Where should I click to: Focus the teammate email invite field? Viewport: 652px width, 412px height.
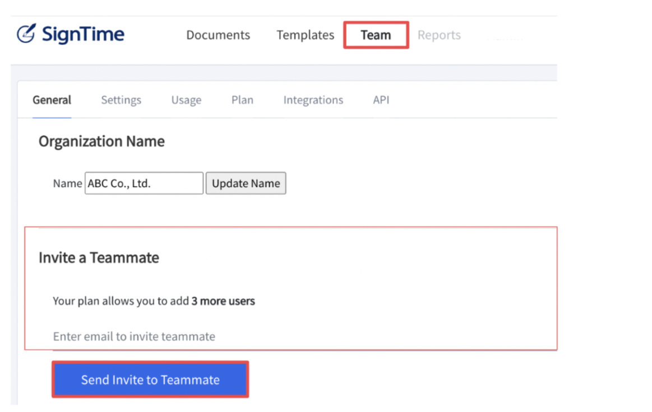pyautogui.click(x=305, y=336)
